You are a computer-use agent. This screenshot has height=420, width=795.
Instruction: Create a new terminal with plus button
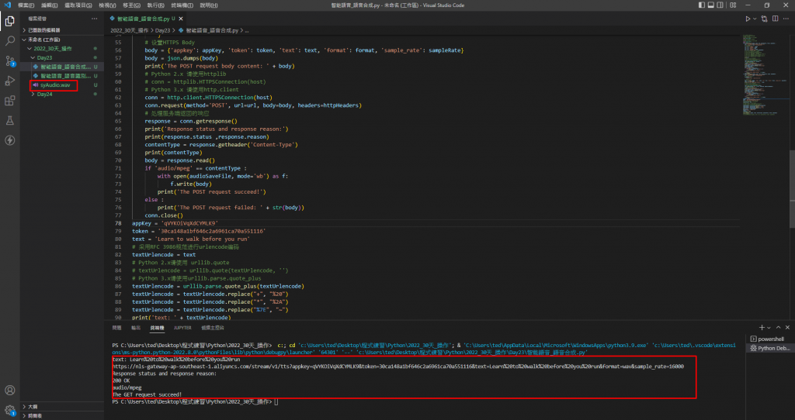point(762,328)
